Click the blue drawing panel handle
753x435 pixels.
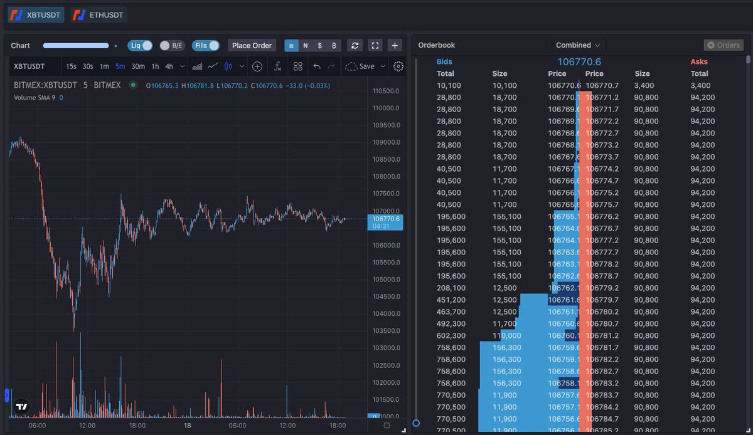point(7,395)
